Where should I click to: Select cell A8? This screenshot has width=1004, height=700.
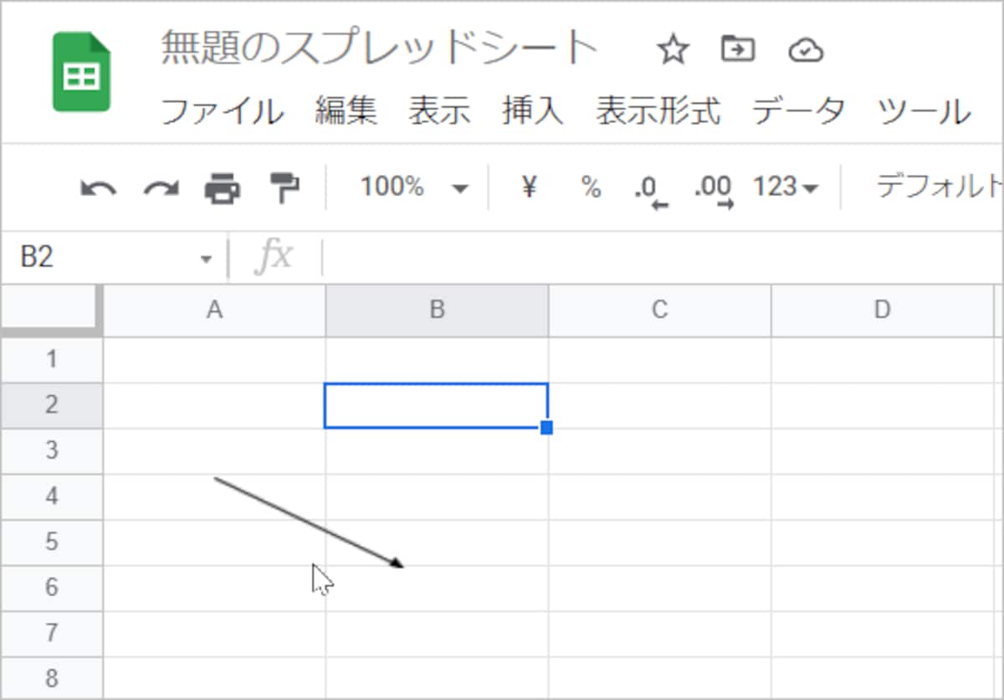215,677
